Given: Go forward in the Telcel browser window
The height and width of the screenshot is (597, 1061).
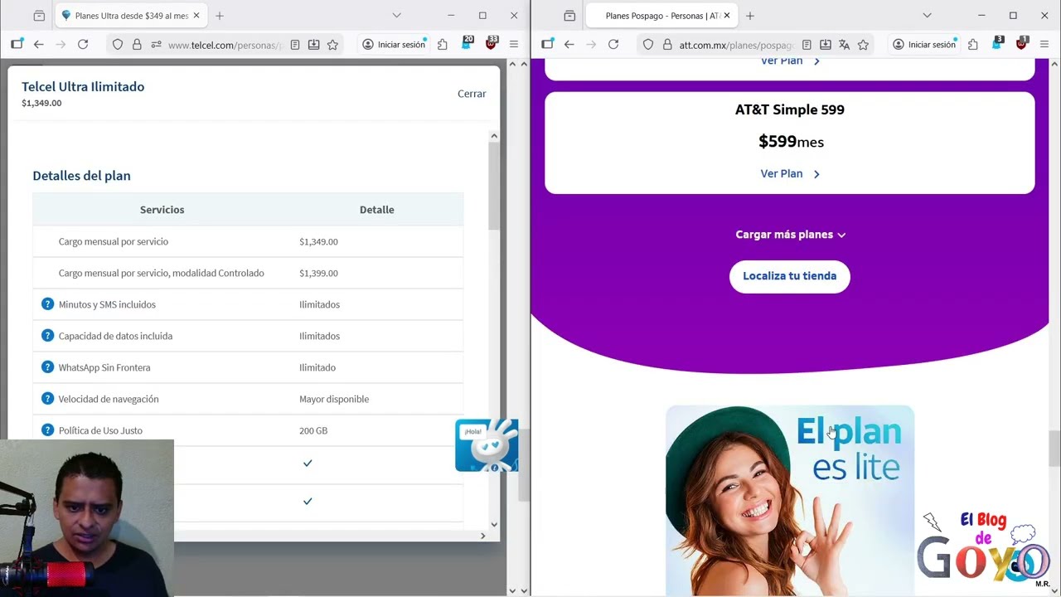Looking at the screenshot, I should pos(61,45).
